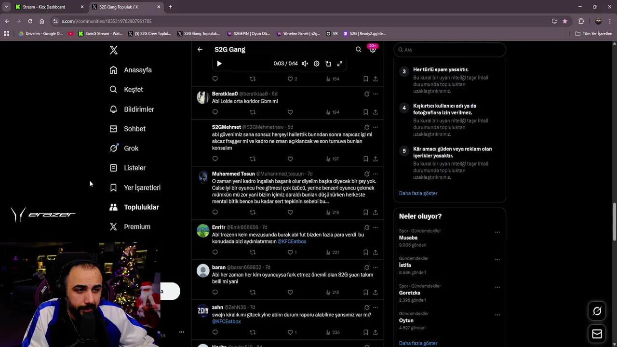Open Keşfet in the sidebar
The height and width of the screenshot is (347, 617).
[126, 90]
